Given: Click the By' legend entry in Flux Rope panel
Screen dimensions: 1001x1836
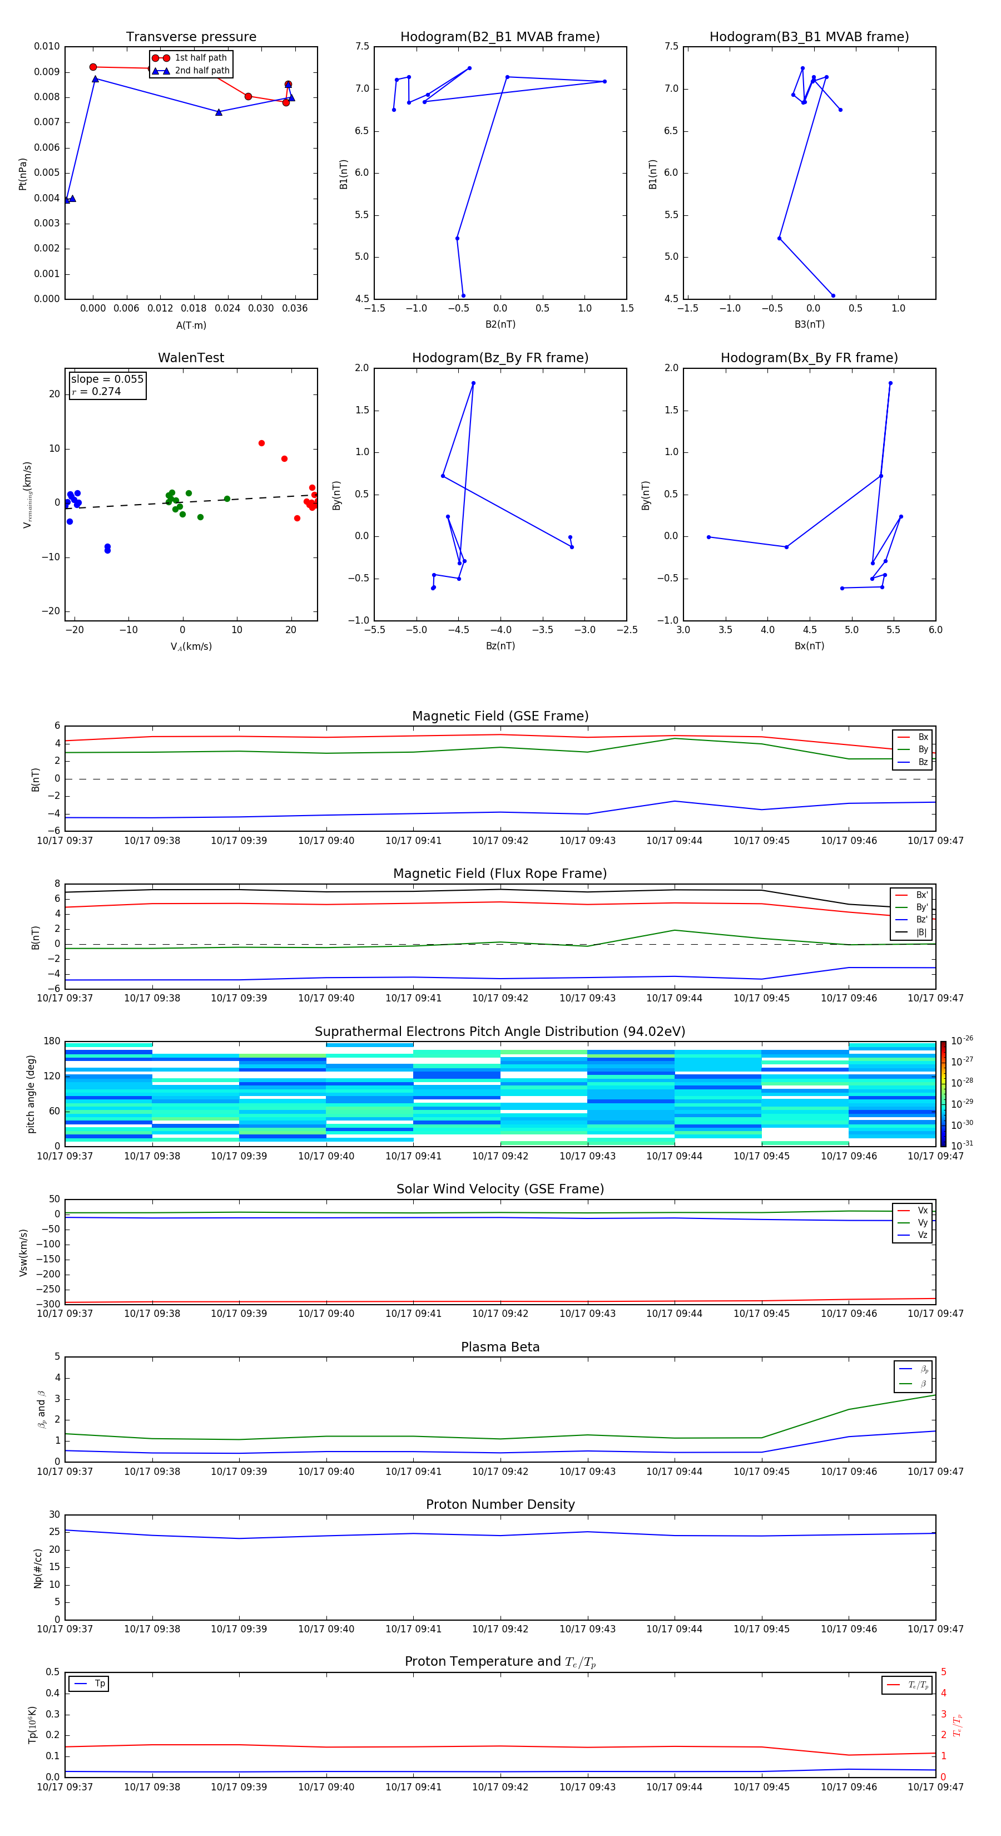Looking at the screenshot, I should click(x=912, y=907).
